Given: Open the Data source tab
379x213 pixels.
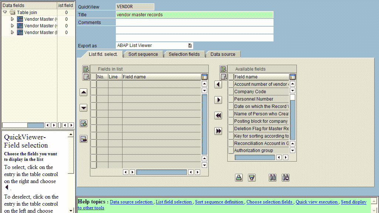Looking at the screenshot, I should tap(223, 54).
